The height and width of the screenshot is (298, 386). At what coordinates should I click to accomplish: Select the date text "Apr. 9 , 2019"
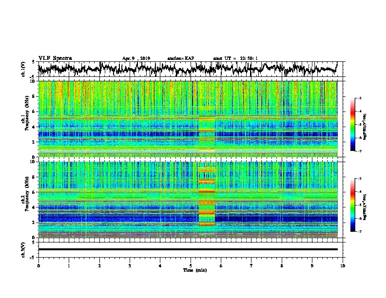(x=136, y=58)
